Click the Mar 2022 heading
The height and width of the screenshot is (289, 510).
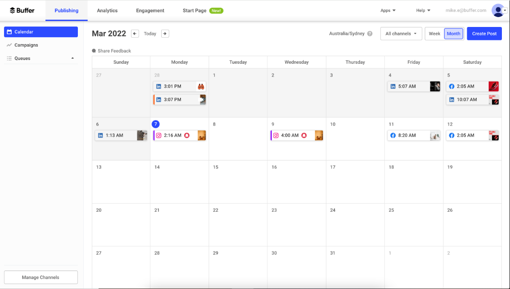pos(109,33)
